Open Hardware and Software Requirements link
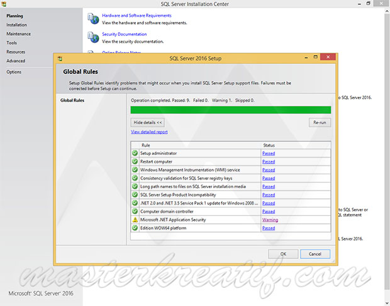 point(136,16)
